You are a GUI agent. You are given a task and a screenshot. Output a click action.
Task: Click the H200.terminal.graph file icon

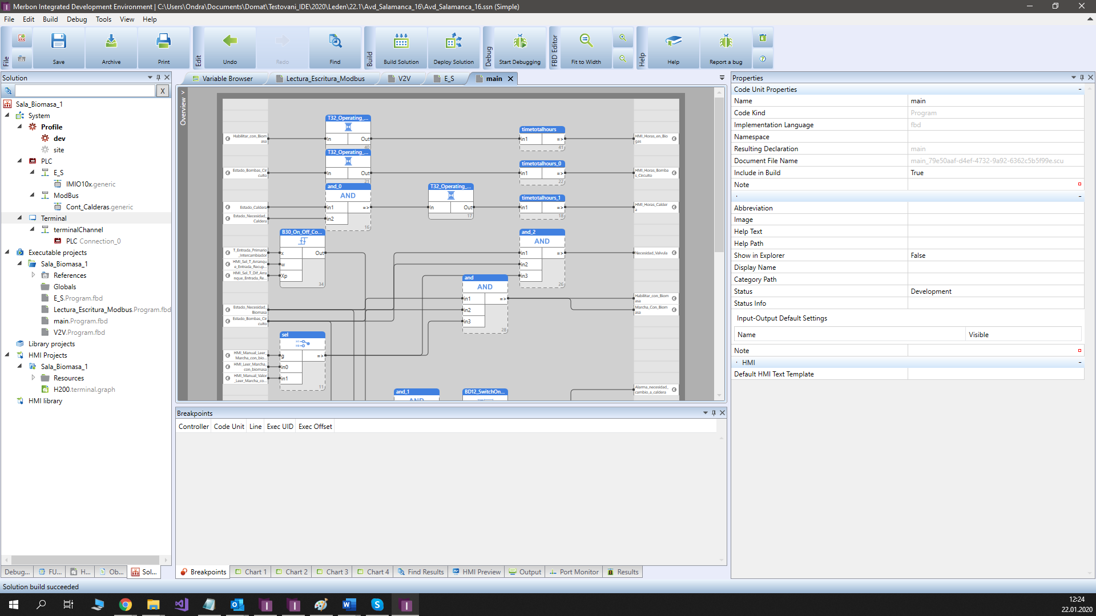coord(45,390)
